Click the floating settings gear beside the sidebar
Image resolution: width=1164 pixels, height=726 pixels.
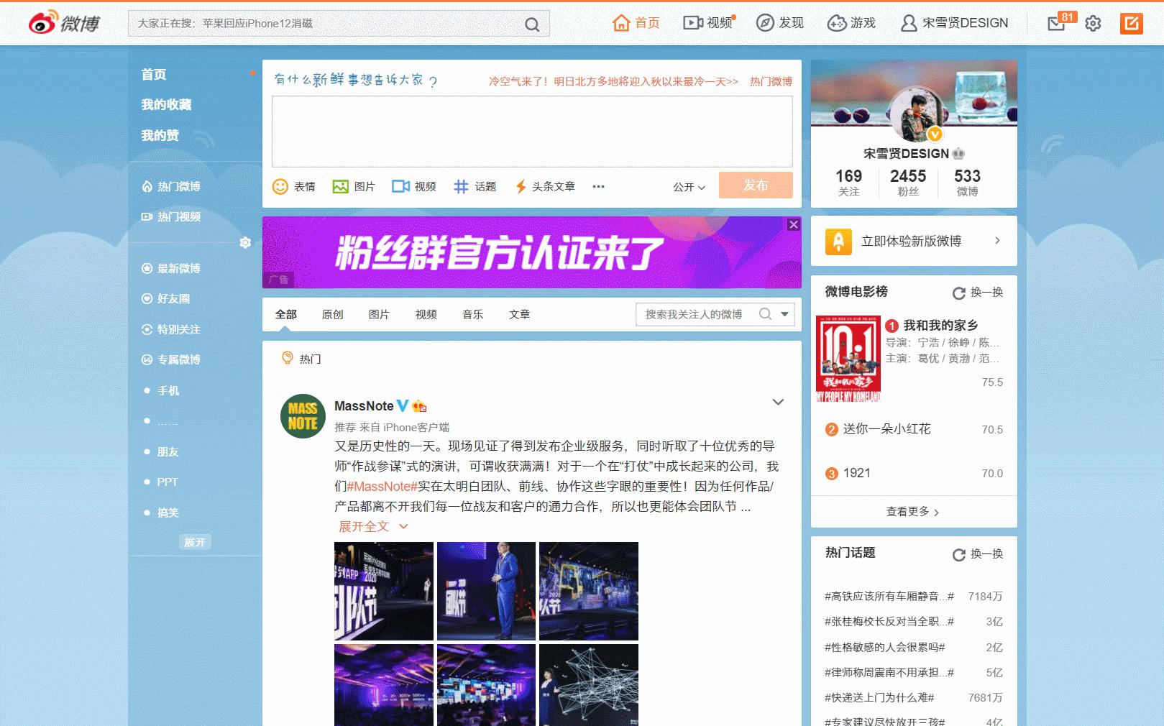(x=245, y=243)
